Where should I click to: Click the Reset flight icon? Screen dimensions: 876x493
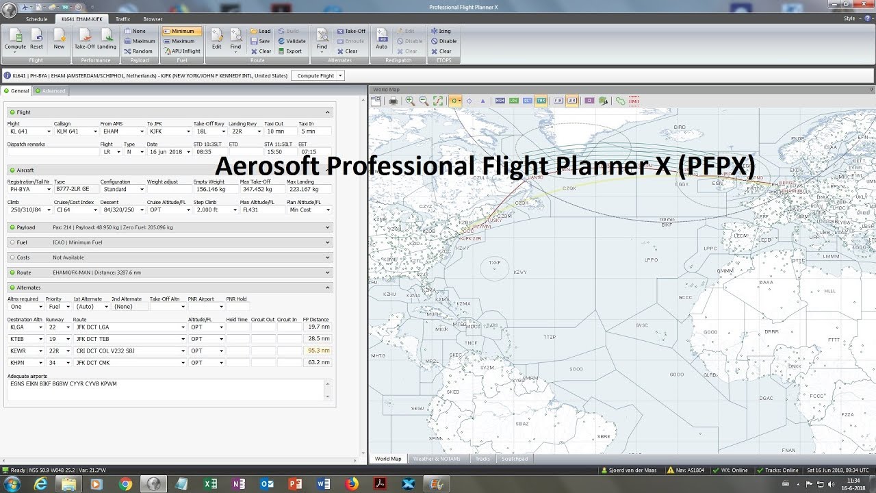click(36, 40)
